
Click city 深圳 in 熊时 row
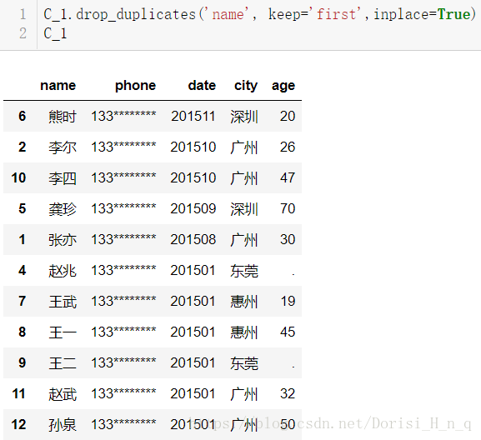(x=244, y=117)
